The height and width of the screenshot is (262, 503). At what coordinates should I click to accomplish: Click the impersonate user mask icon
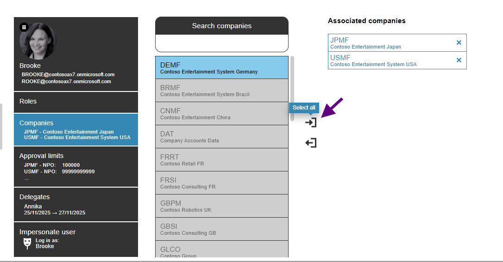27,243
